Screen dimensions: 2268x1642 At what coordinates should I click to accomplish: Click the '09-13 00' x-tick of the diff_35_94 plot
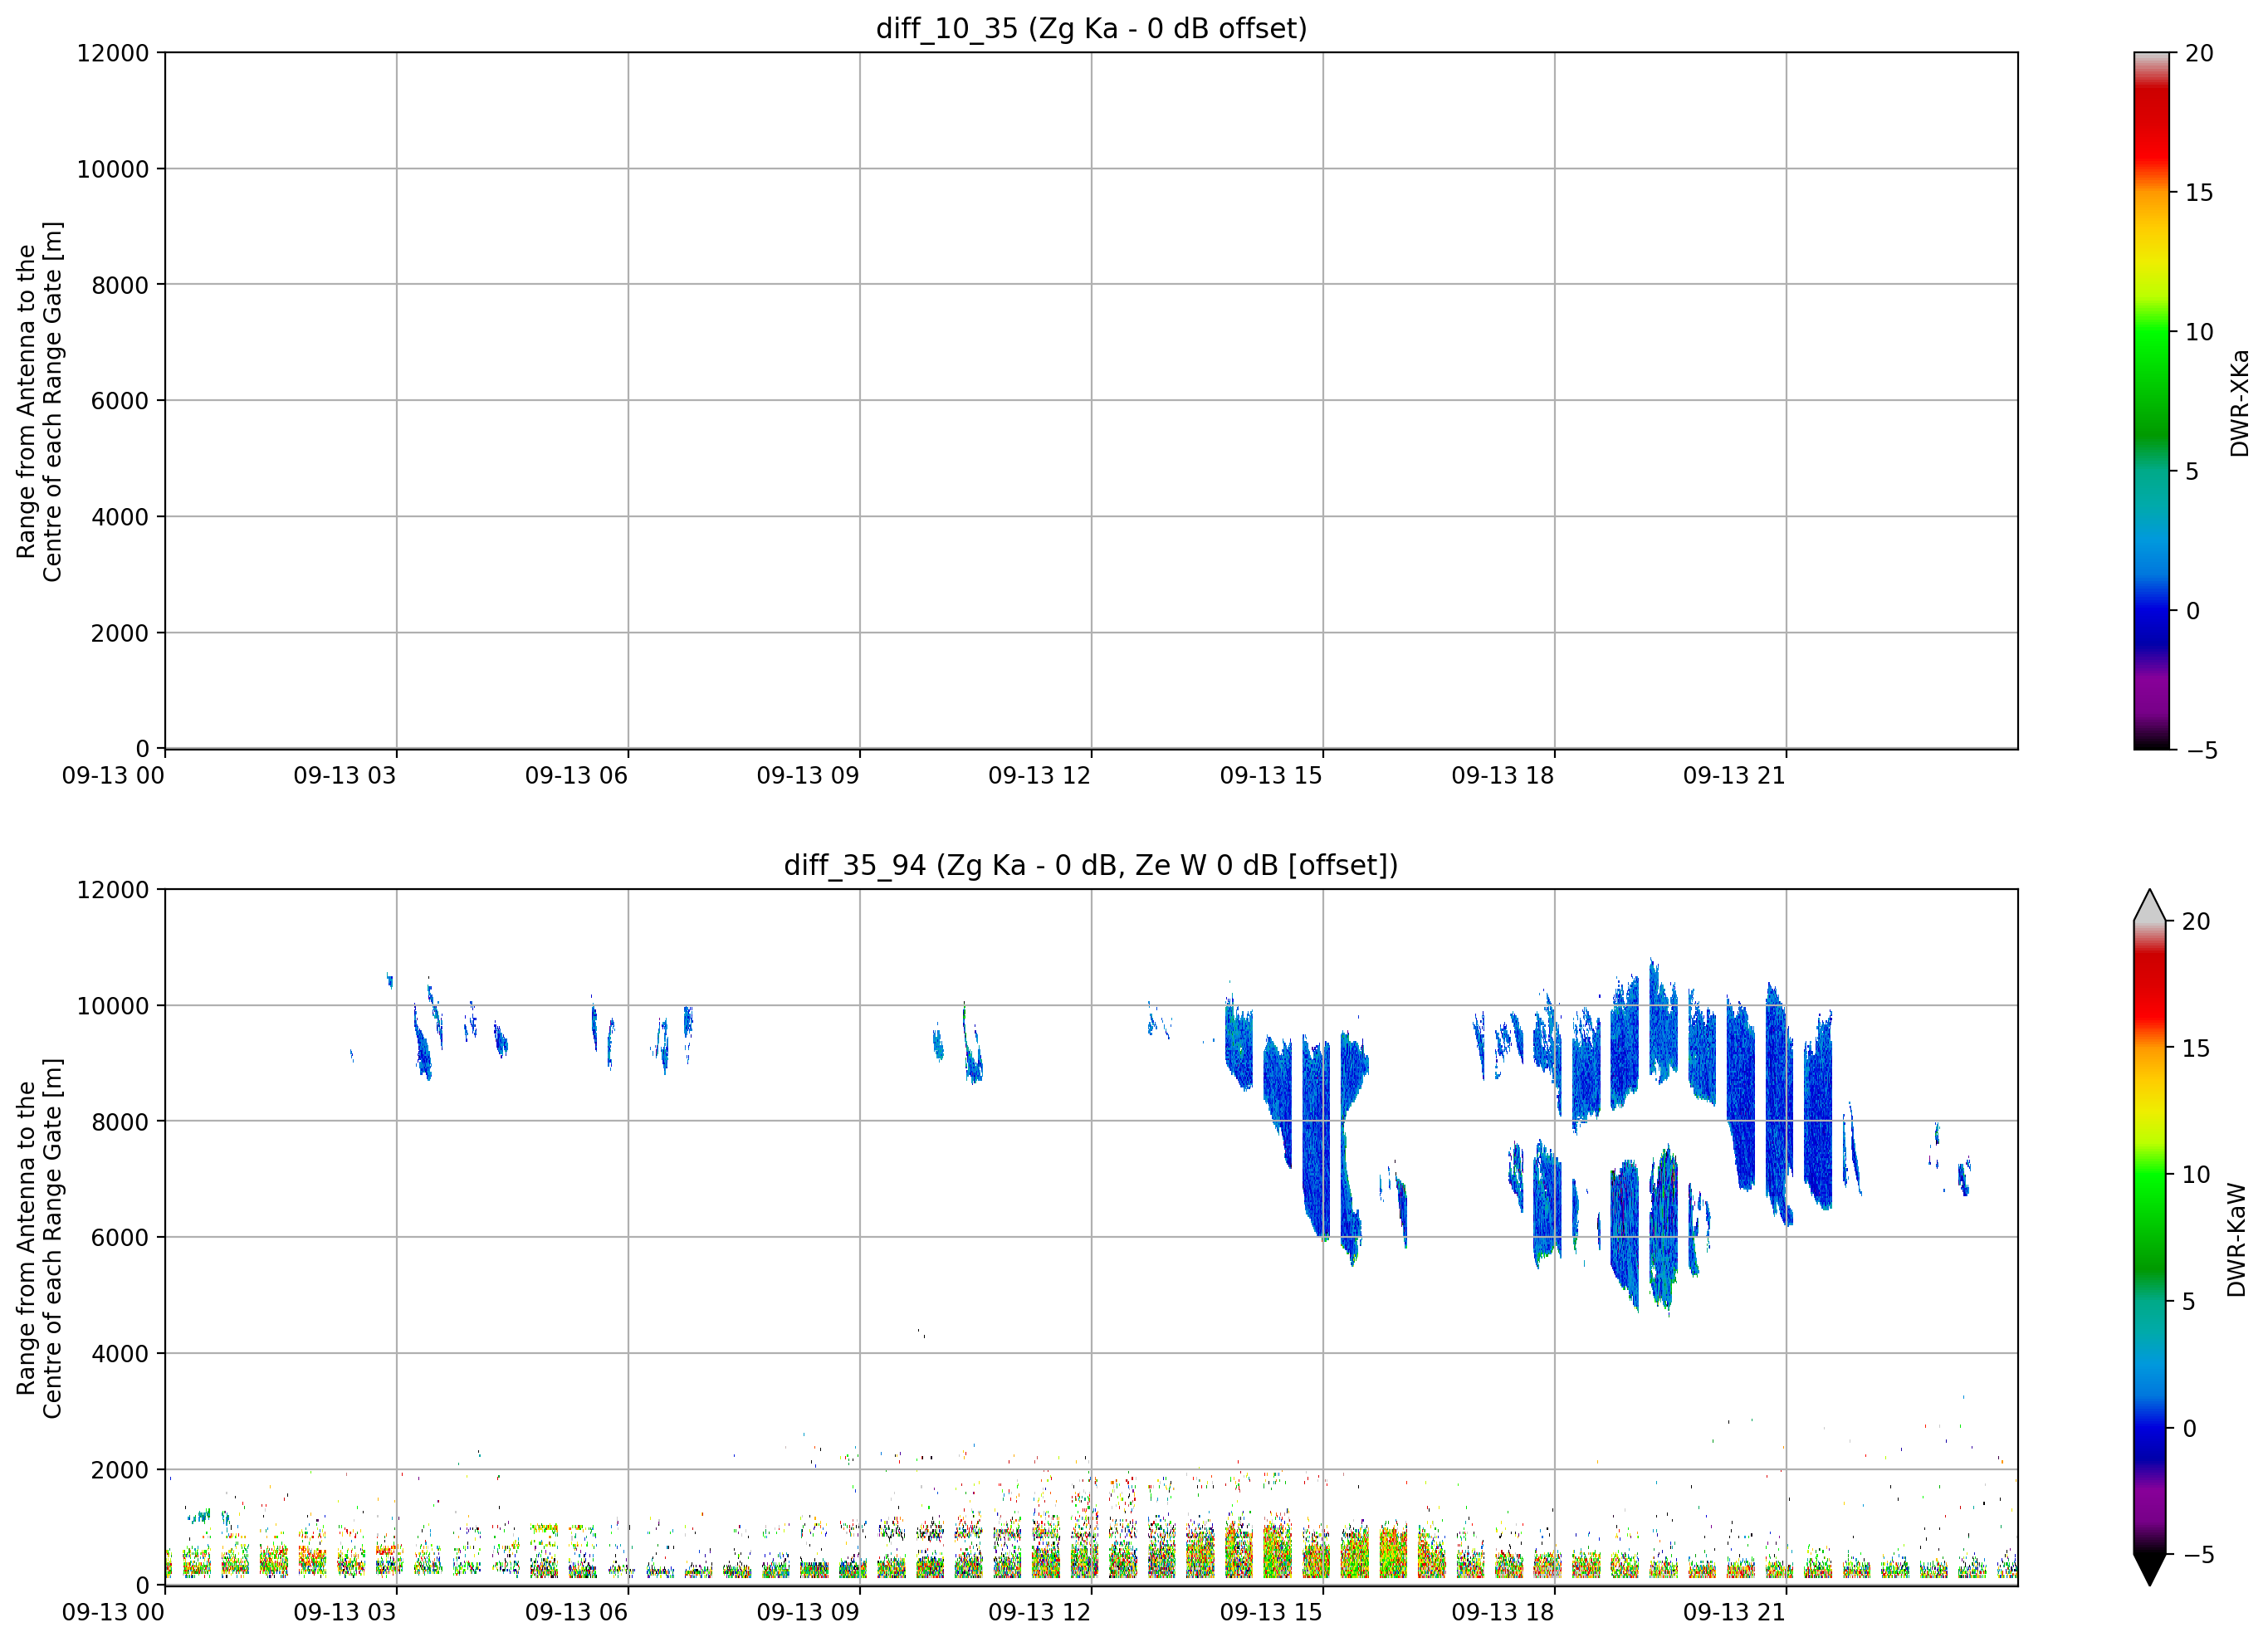coord(113,1613)
